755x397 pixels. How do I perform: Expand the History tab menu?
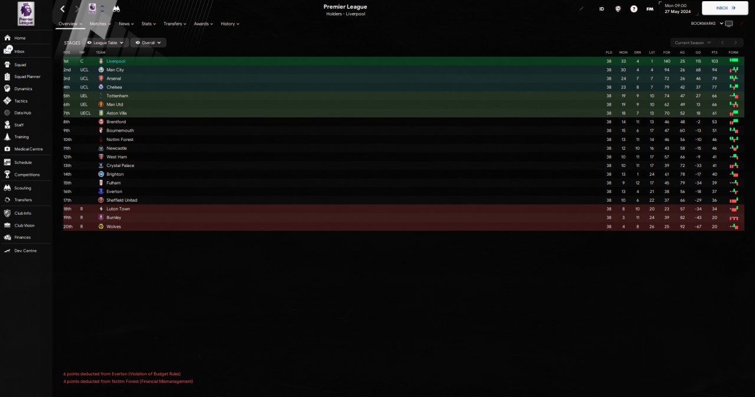coord(230,24)
